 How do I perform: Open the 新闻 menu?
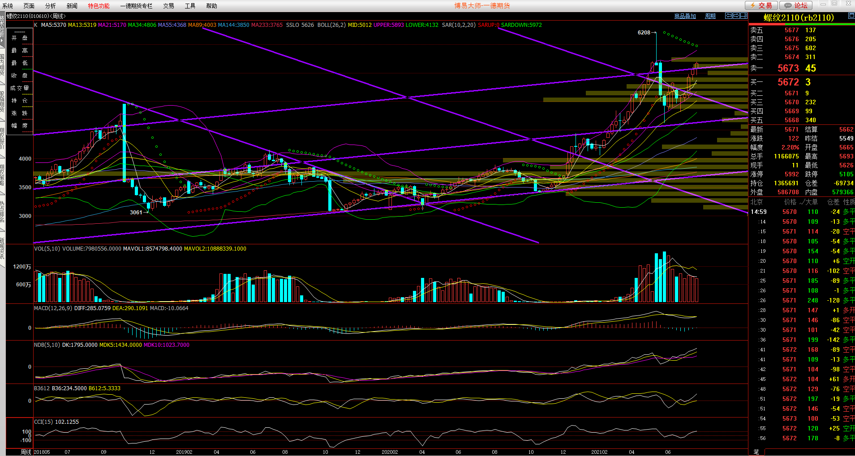(72, 6)
